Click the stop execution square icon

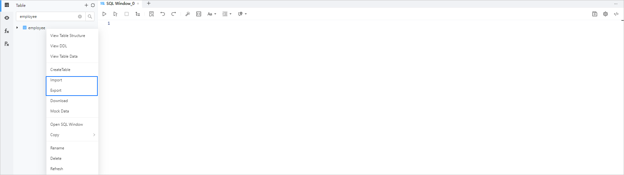(x=127, y=14)
